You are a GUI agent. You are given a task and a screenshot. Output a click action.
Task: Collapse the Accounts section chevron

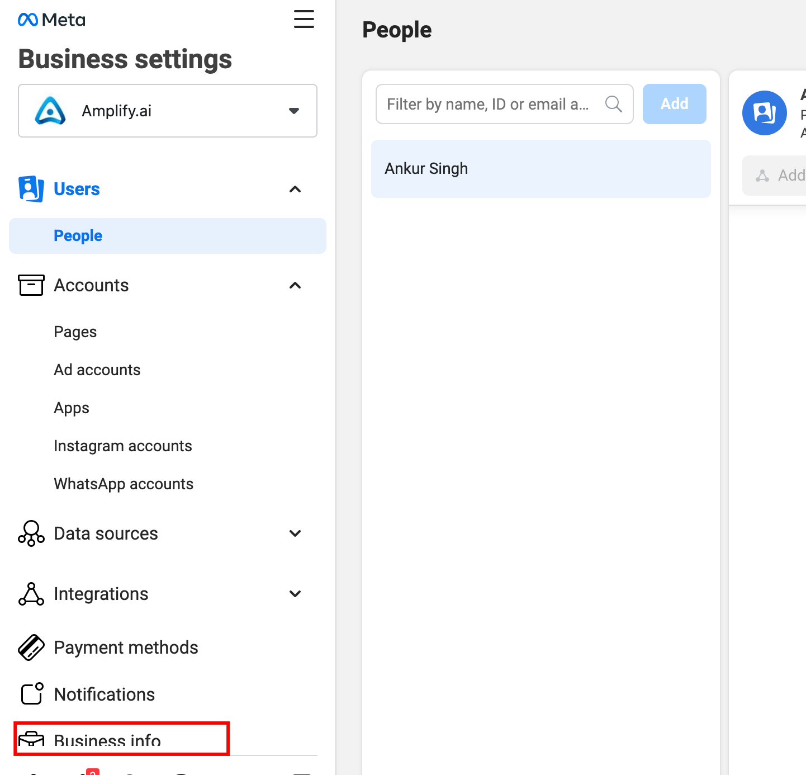pos(295,285)
